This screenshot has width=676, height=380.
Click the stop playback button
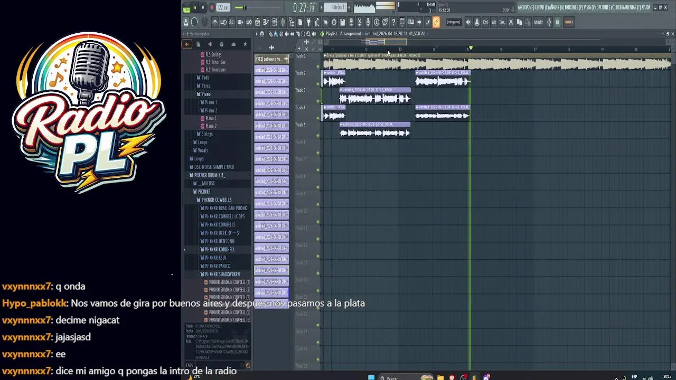click(203, 7)
